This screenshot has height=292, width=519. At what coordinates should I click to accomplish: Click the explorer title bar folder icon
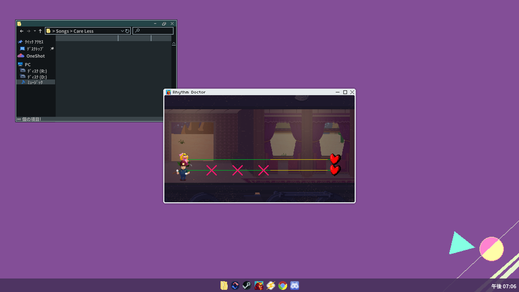tap(19, 24)
